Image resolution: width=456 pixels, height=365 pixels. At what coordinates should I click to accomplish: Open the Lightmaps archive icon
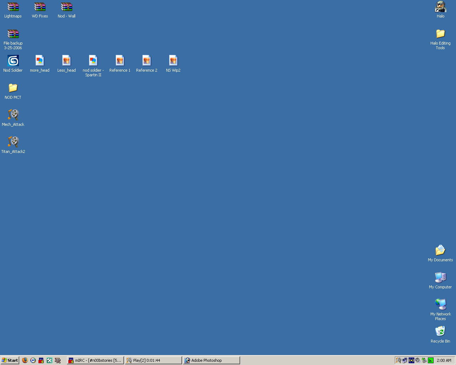click(13, 7)
